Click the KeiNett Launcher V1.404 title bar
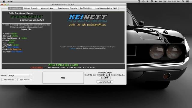The width and height of the screenshot is (192, 108). coord(63,5)
